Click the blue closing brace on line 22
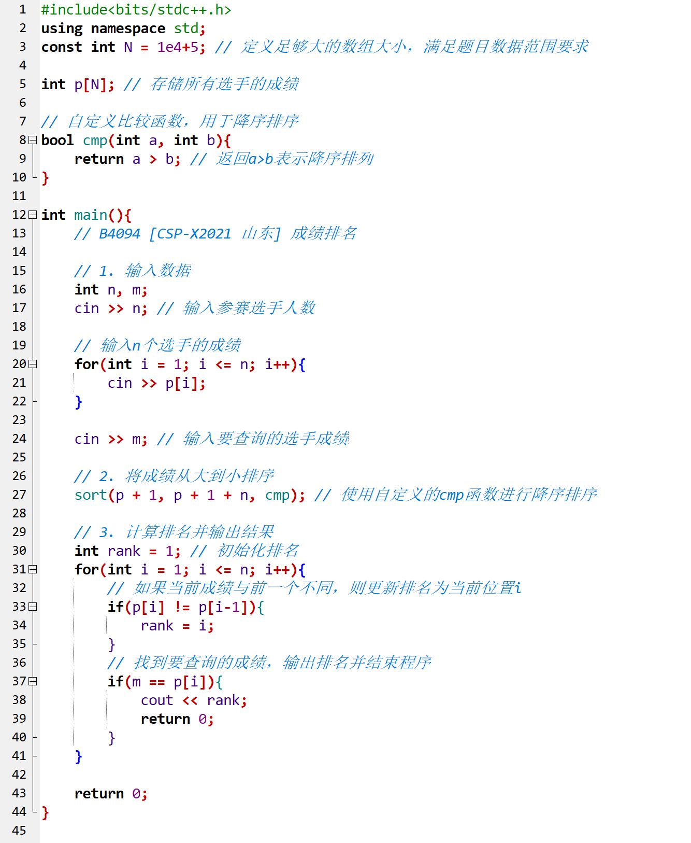 [78, 402]
